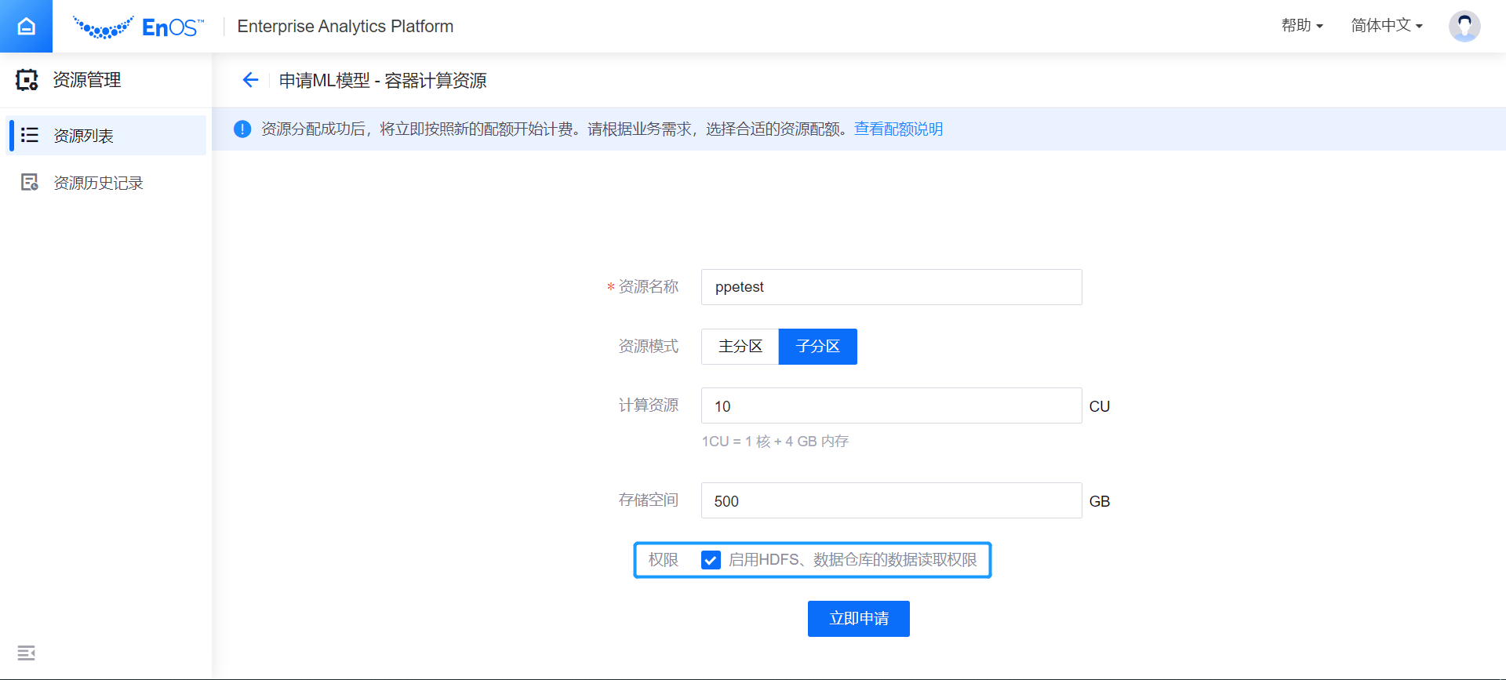
Task: Click the 启用HDFS、数据仓库的数据读取权限 label
Action: click(853, 560)
